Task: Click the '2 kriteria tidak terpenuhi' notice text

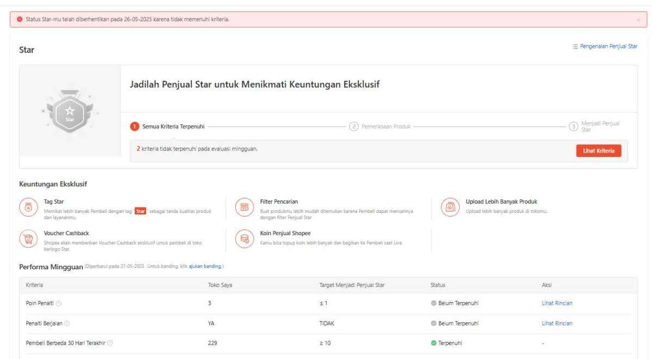Action: coord(197,150)
